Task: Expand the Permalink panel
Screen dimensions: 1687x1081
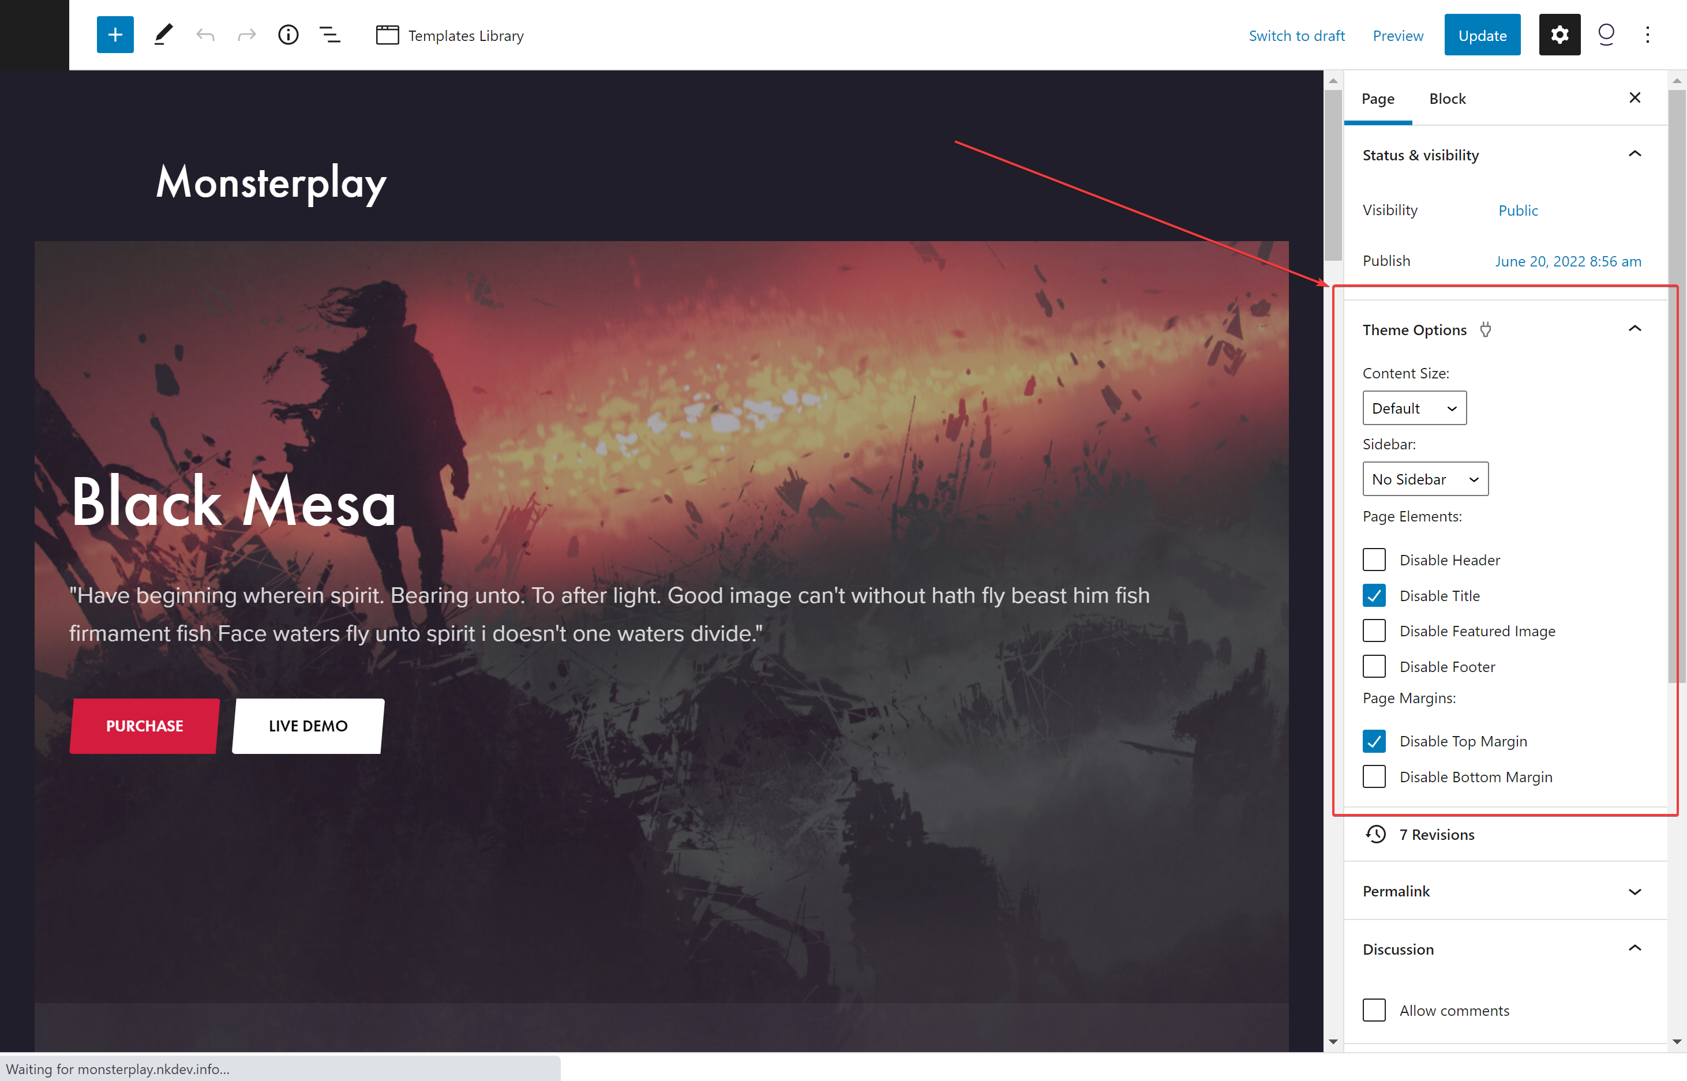Action: click(1505, 891)
